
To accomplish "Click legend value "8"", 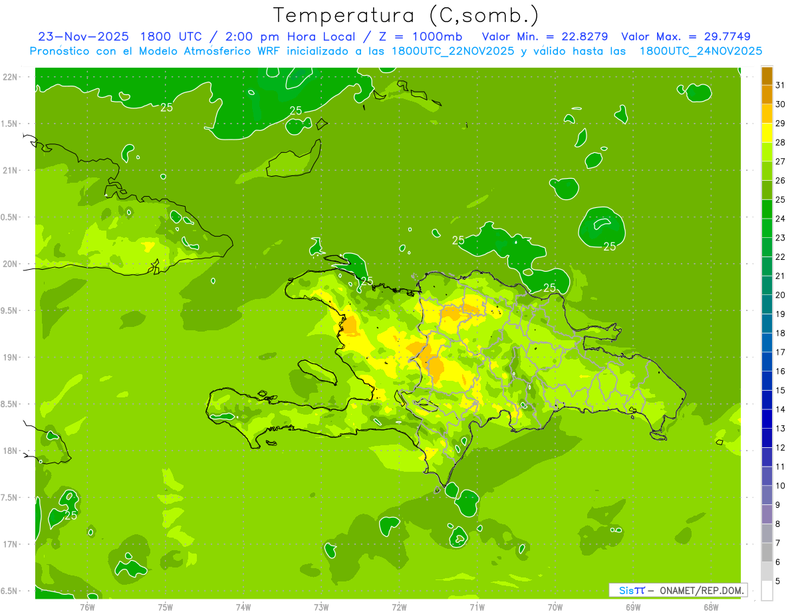I will 778,524.
